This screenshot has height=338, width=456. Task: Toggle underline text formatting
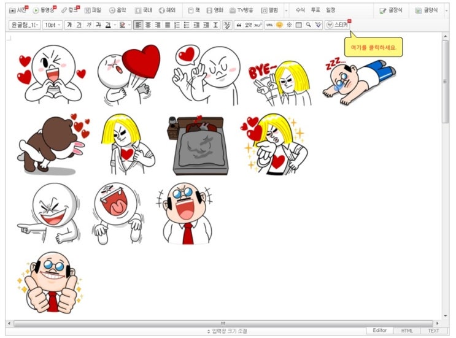pyautogui.click(x=79, y=25)
